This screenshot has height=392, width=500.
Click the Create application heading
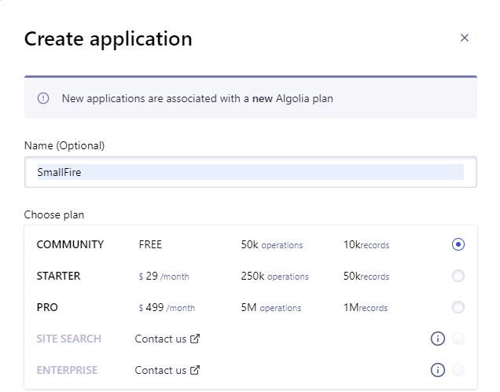tap(108, 39)
